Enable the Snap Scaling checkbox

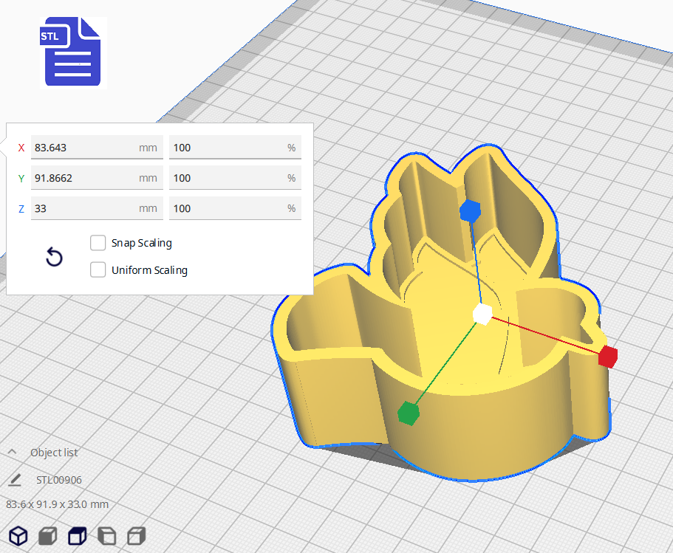pos(98,243)
